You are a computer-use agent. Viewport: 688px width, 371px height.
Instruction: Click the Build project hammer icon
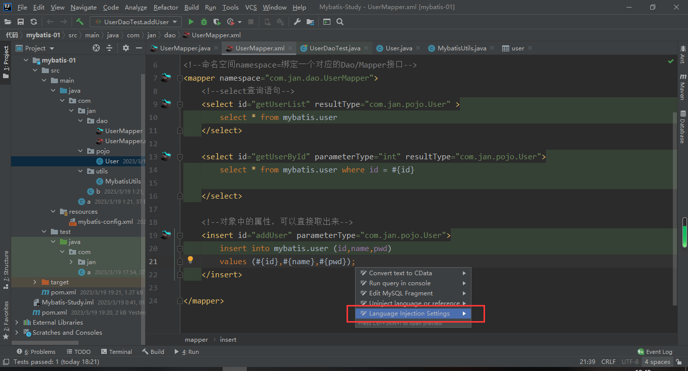click(x=80, y=22)
